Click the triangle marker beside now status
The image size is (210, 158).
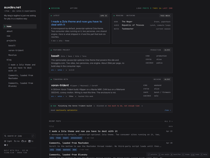(51, 106)
